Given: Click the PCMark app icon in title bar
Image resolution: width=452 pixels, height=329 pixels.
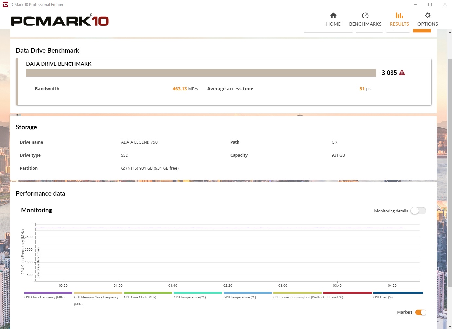Looking at the screenshot, I should pos(5,5).
